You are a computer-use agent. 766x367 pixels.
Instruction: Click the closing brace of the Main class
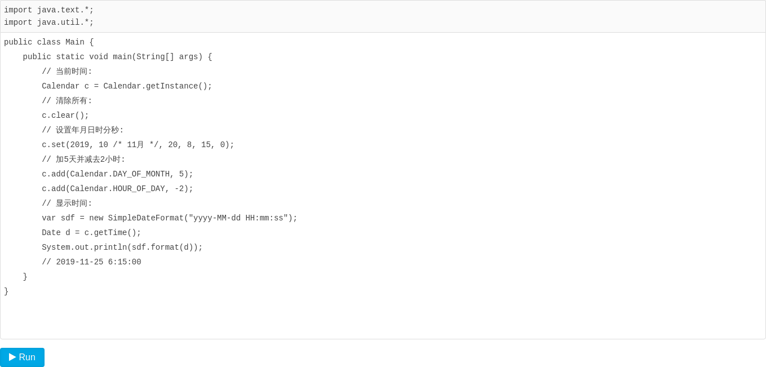tap(6, 291)
